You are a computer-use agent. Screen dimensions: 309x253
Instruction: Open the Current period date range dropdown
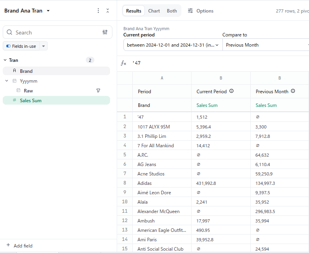click(x=173, y=45)
